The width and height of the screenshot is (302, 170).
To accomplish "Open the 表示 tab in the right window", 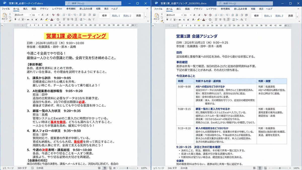I will (x=261, y=9).
